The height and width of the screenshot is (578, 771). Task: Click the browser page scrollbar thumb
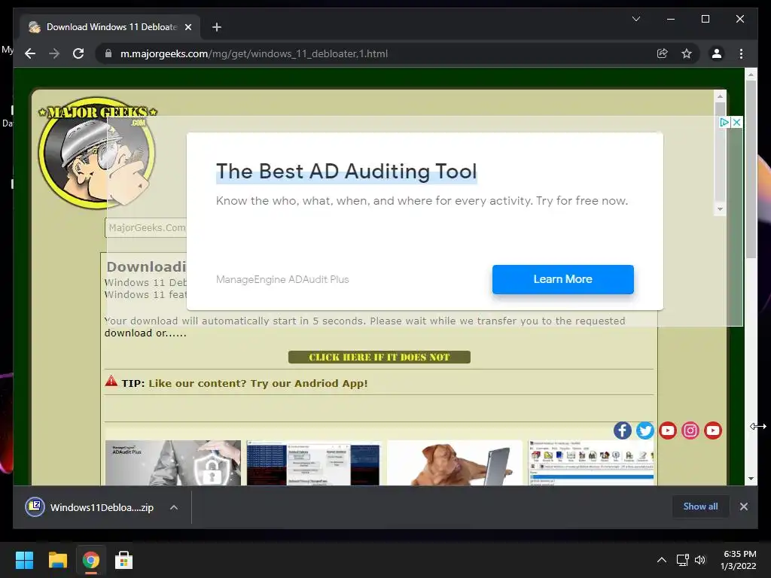(751, 169)
